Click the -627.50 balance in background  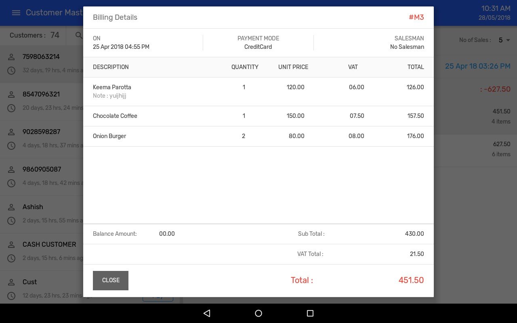click(x=495, y=89)
